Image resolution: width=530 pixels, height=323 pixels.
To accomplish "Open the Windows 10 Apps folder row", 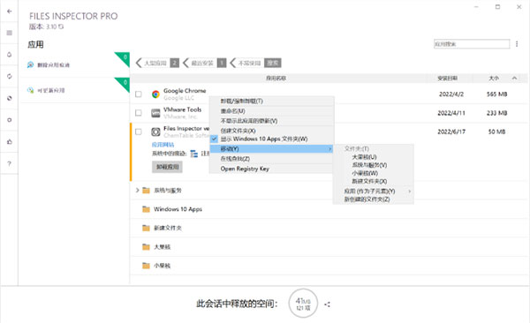I will 329,209.
